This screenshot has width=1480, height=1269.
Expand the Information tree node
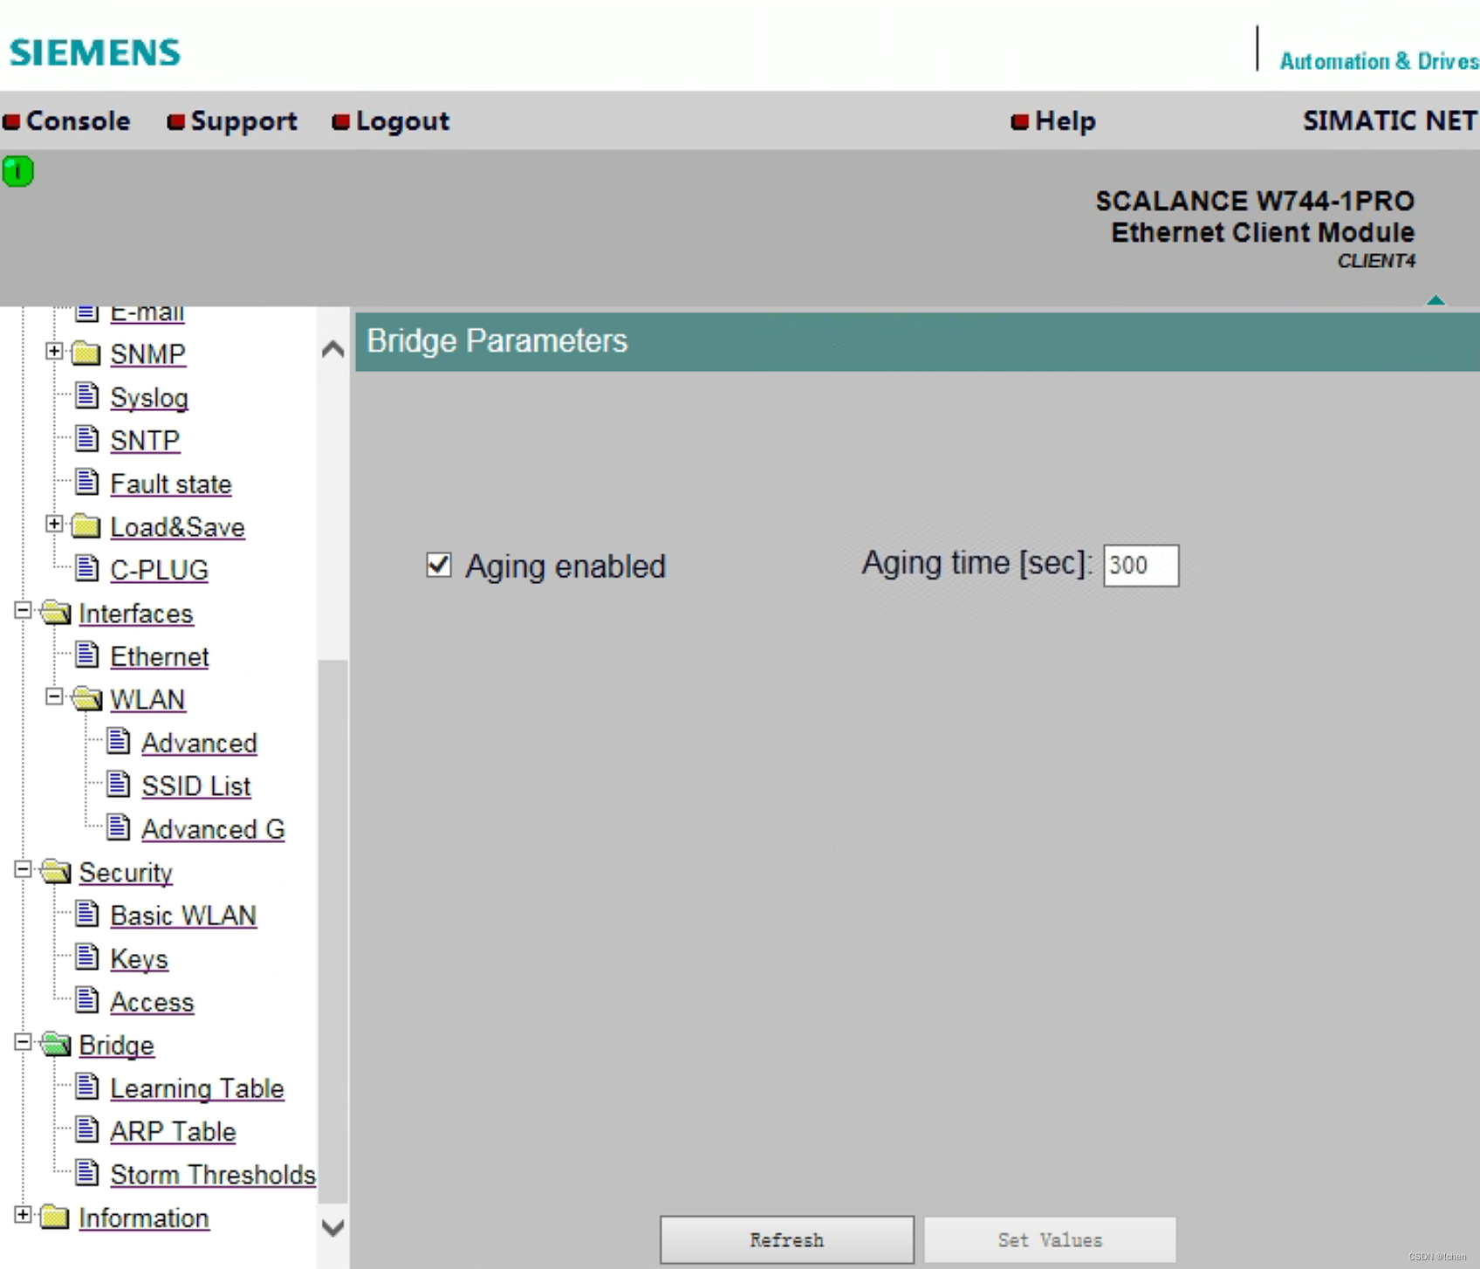click(23, 1215)
